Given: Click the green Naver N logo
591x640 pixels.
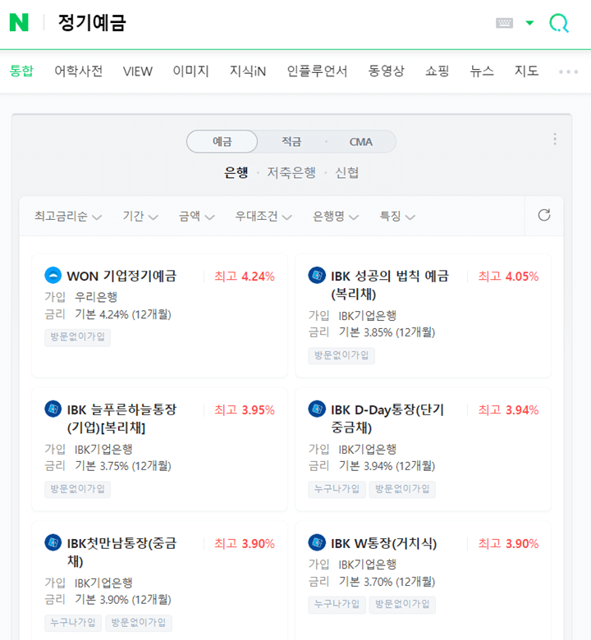Looking at the screenshot, I should click(19, 22).
